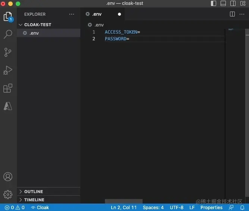Click line number 1 in gutter
Screen dimensions: 249x211
click(94, 32)
